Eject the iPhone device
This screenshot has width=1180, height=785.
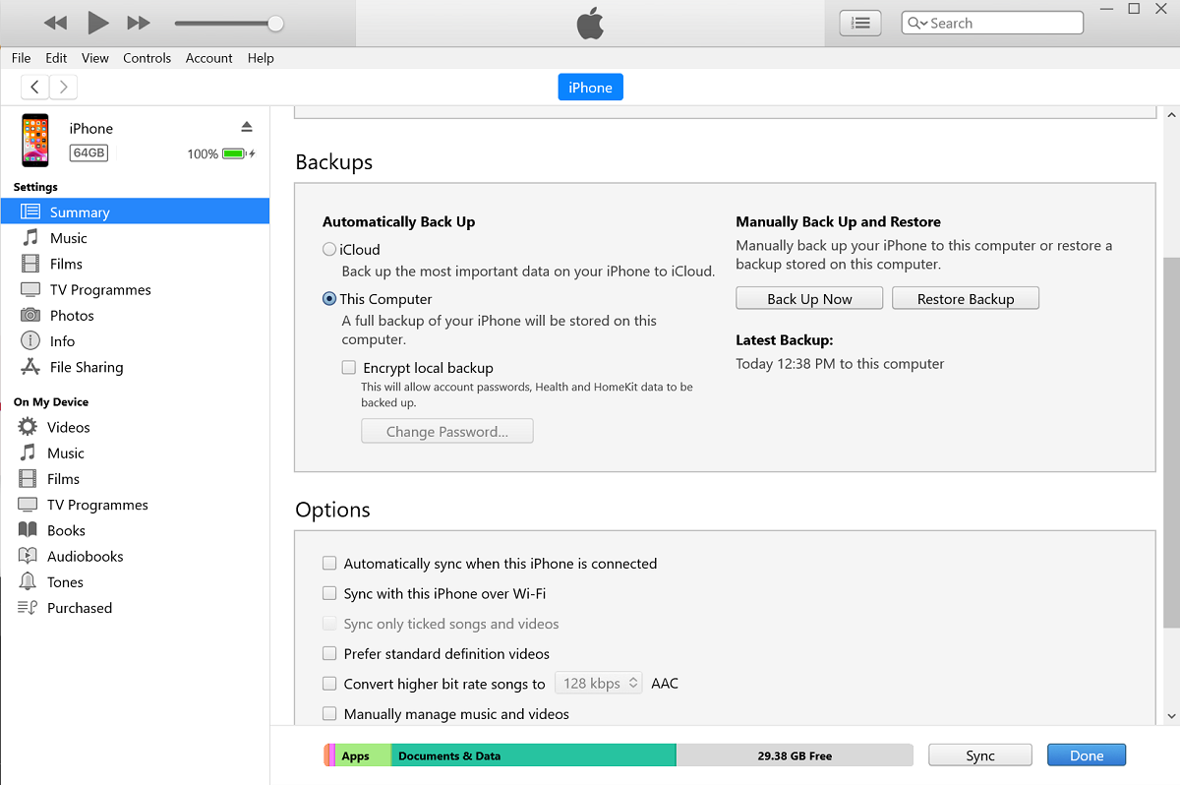[x=247, y=127]
